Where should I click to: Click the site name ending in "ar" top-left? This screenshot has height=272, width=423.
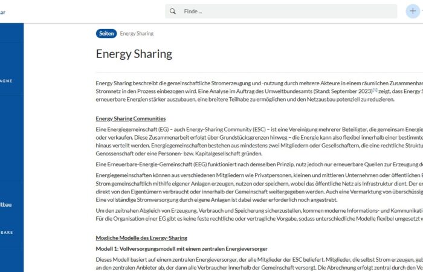pyautogui.click(x=3, y=11)
